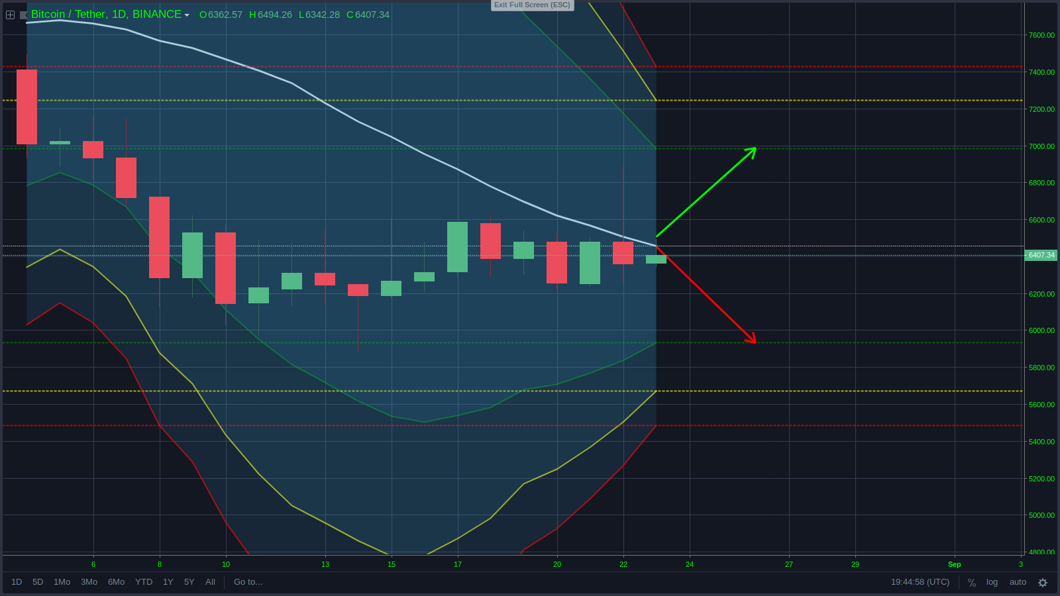Screen dimensions: 1060x596
Task: Click the Sep label on time axis
Action: click(954, 564)
